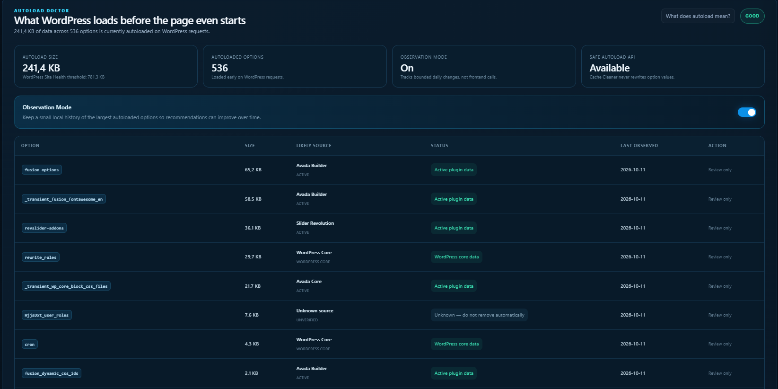
Task: Click "Review only" in the revslider-addons row
Action: (x=720, y=228)
